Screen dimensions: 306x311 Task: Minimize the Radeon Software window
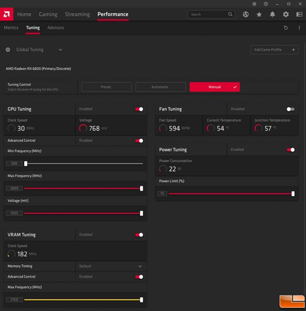click(x=277, y=4)
